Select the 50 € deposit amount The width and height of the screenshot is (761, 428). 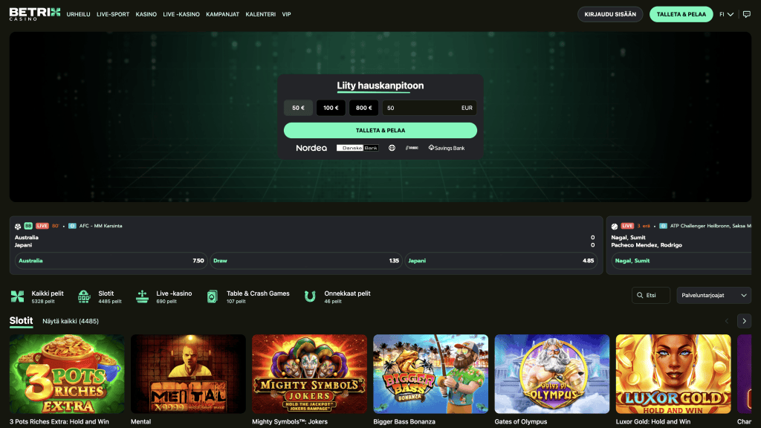[299, 108]
